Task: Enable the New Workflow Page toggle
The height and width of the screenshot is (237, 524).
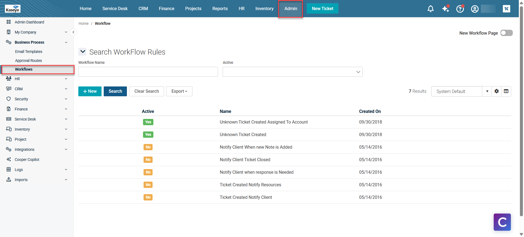Action: click(506, 33)
